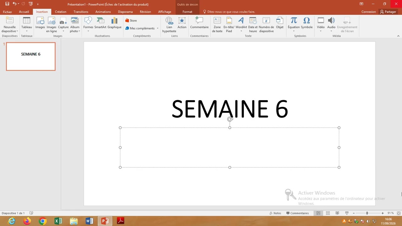This screenshot has height=226, width=402.
Task: Insert a Lien hypertexte
Action: click(x=169, y=24)
